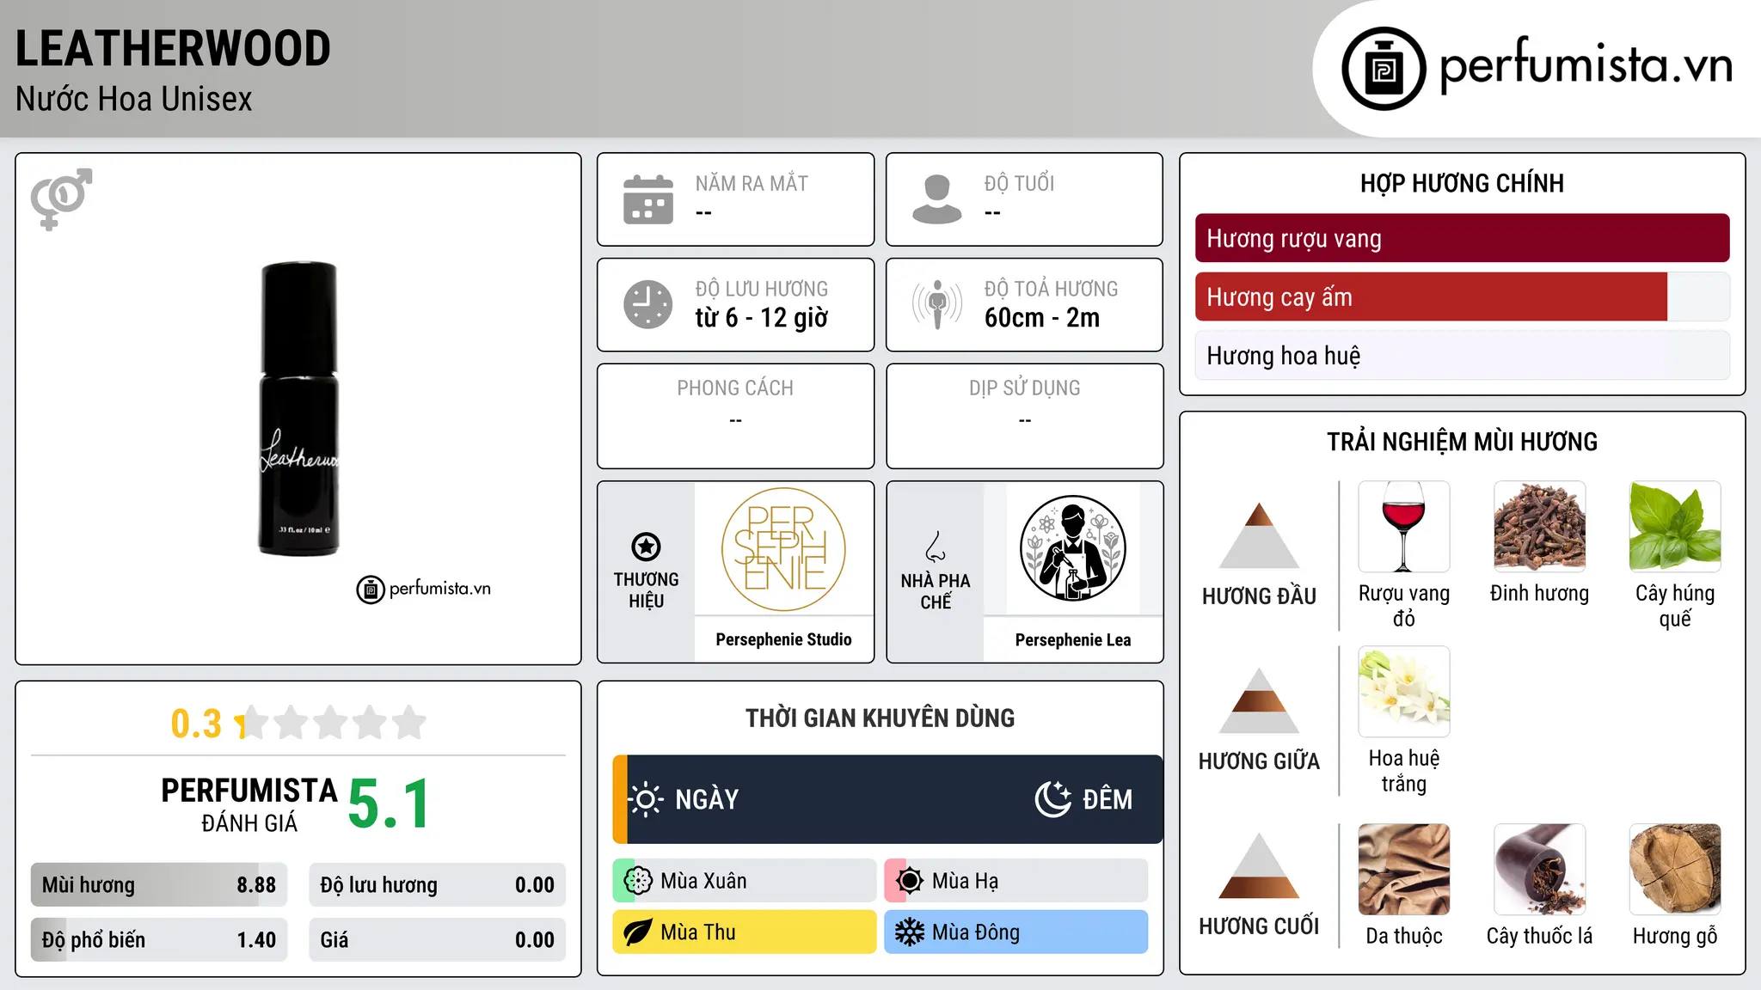Select the Cây húng quế note image
The width and height of the screenshot is (1761, 990).
click(x=1675, y=527)
